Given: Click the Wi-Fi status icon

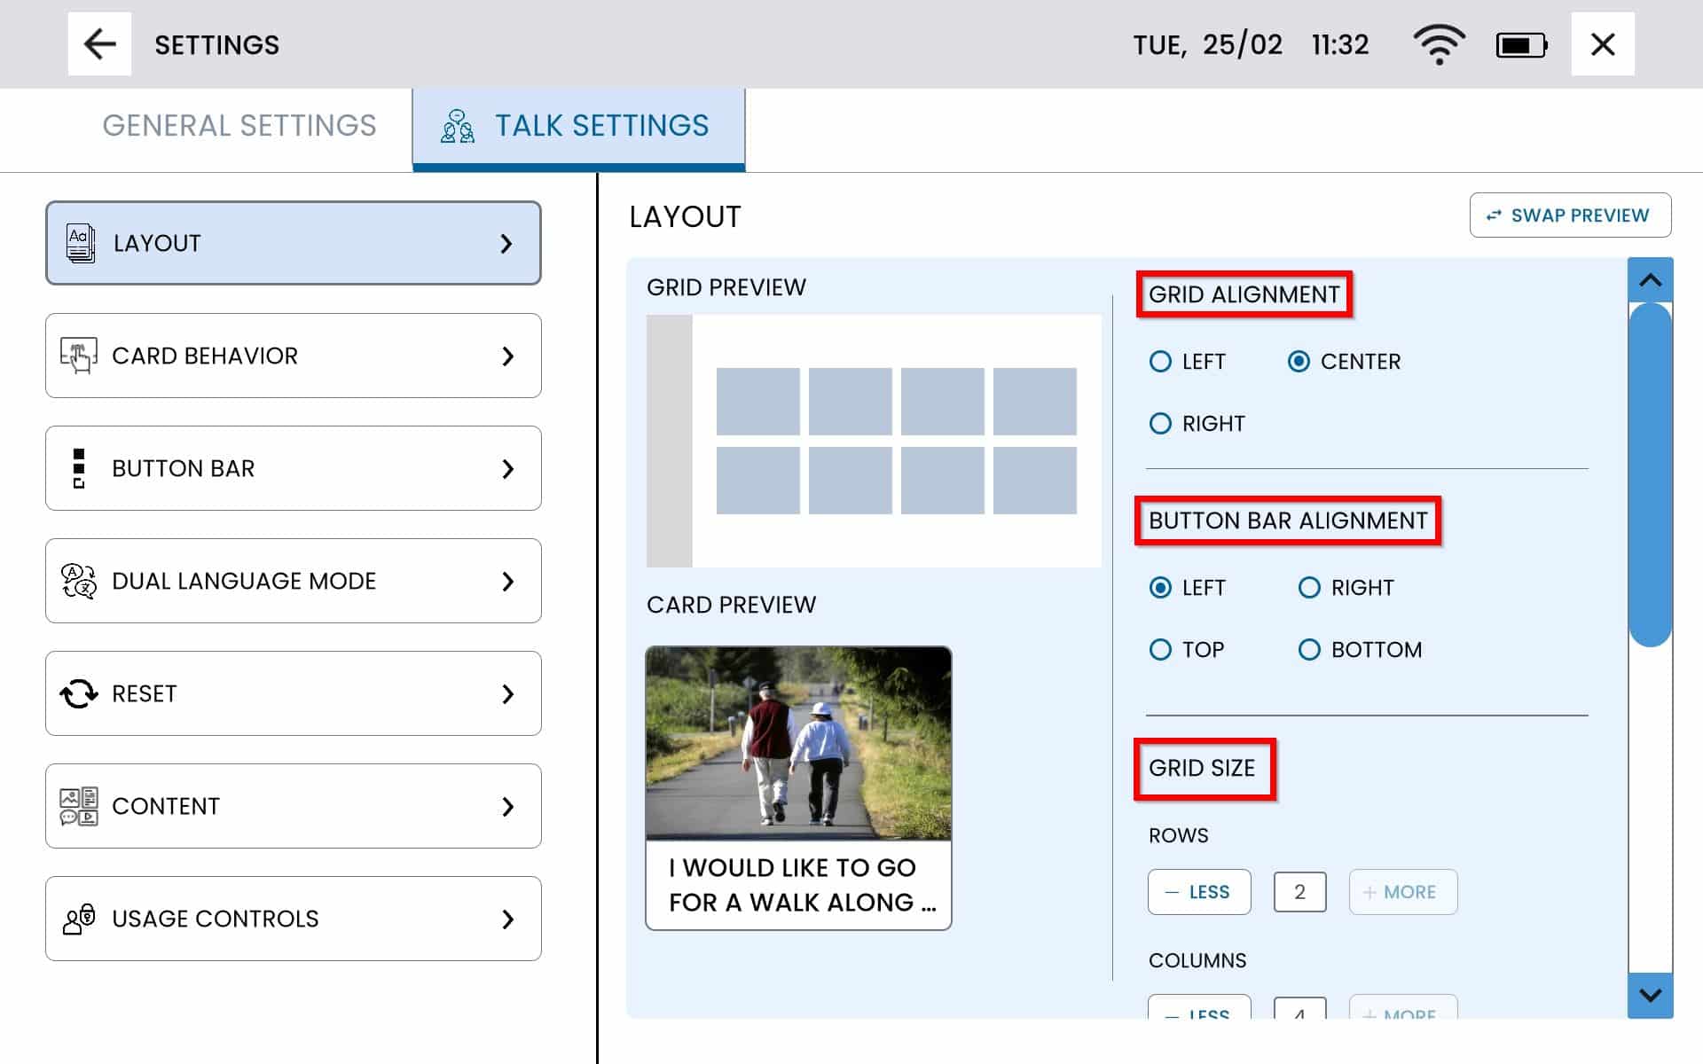Looking at the screenshot, I should point(1439,44).
